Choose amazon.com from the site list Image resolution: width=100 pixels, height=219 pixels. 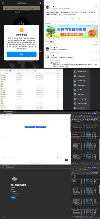pyautogui.click(x=82, y=103)
